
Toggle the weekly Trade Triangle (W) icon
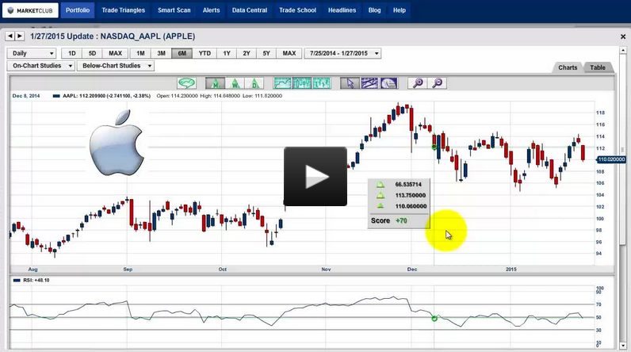pos(235,82)
